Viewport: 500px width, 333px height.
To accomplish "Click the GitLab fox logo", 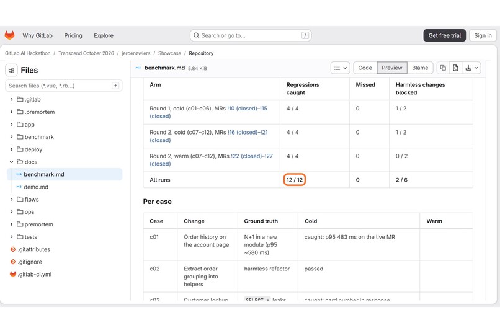I will [9, 35].
